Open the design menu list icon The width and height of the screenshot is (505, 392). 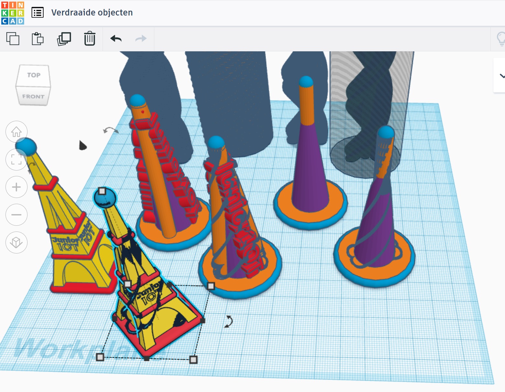point(38,13)
